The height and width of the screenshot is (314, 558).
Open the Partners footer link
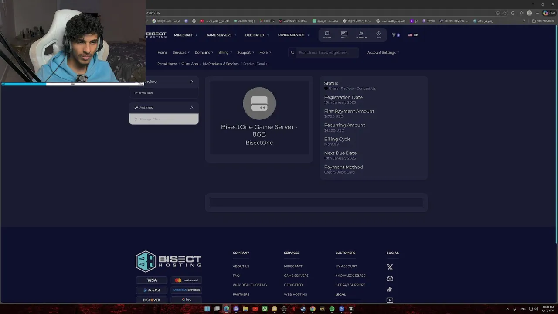click(x=241, y=294)
